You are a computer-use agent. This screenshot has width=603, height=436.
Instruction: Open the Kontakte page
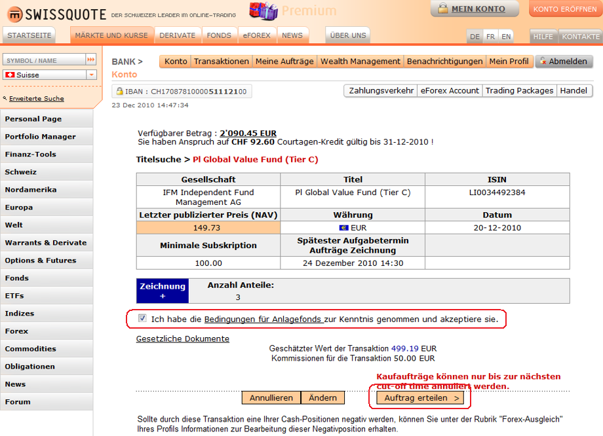coord(581,37)
